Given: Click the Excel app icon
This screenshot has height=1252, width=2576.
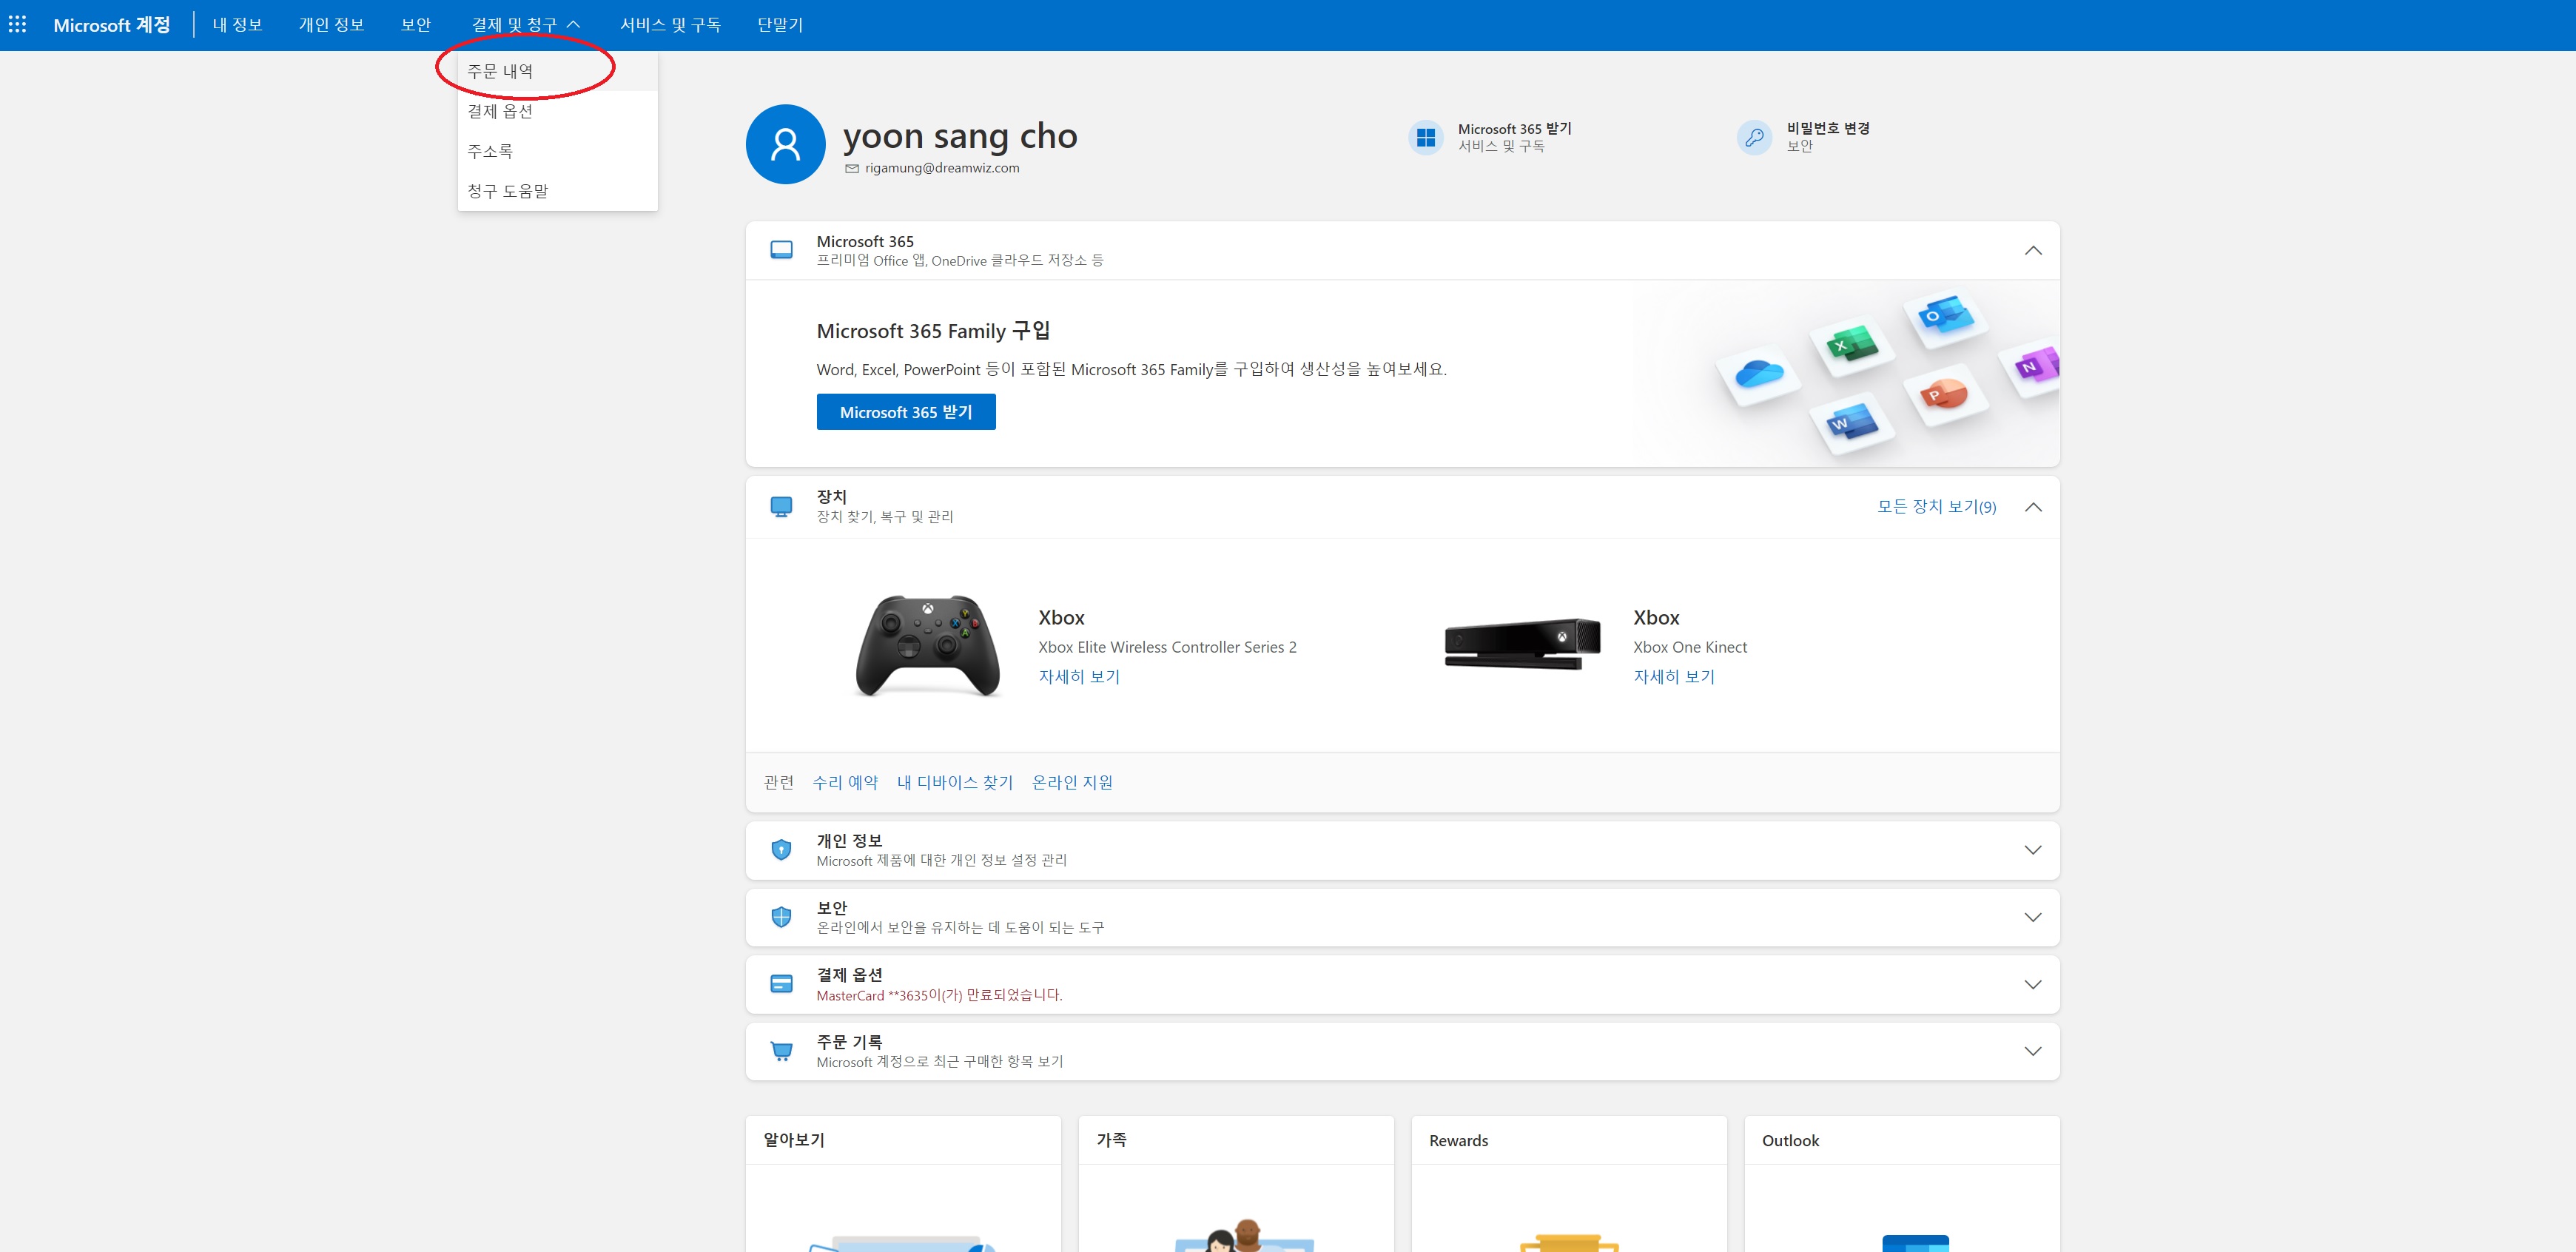Looking at the screenshot, I should (1852, 346).
